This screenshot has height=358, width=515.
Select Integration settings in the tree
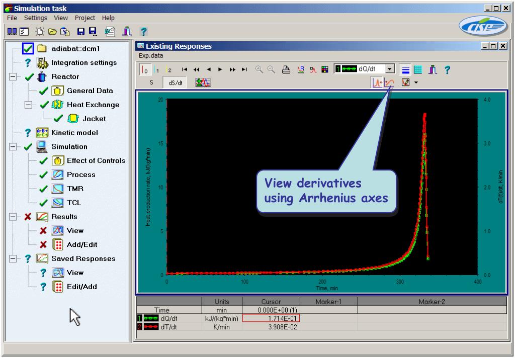84,62
